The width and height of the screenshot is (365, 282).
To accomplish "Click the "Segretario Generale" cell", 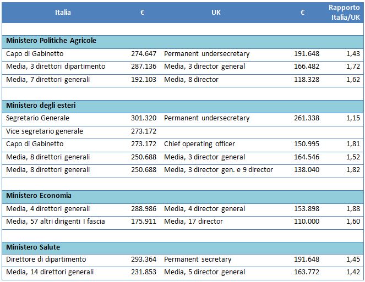I will click(38, 118).
